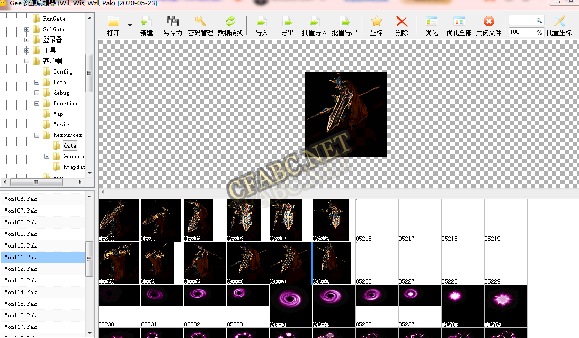
Task: Click the search magnifier in toolbar field
Action: (x=539, y=21)
